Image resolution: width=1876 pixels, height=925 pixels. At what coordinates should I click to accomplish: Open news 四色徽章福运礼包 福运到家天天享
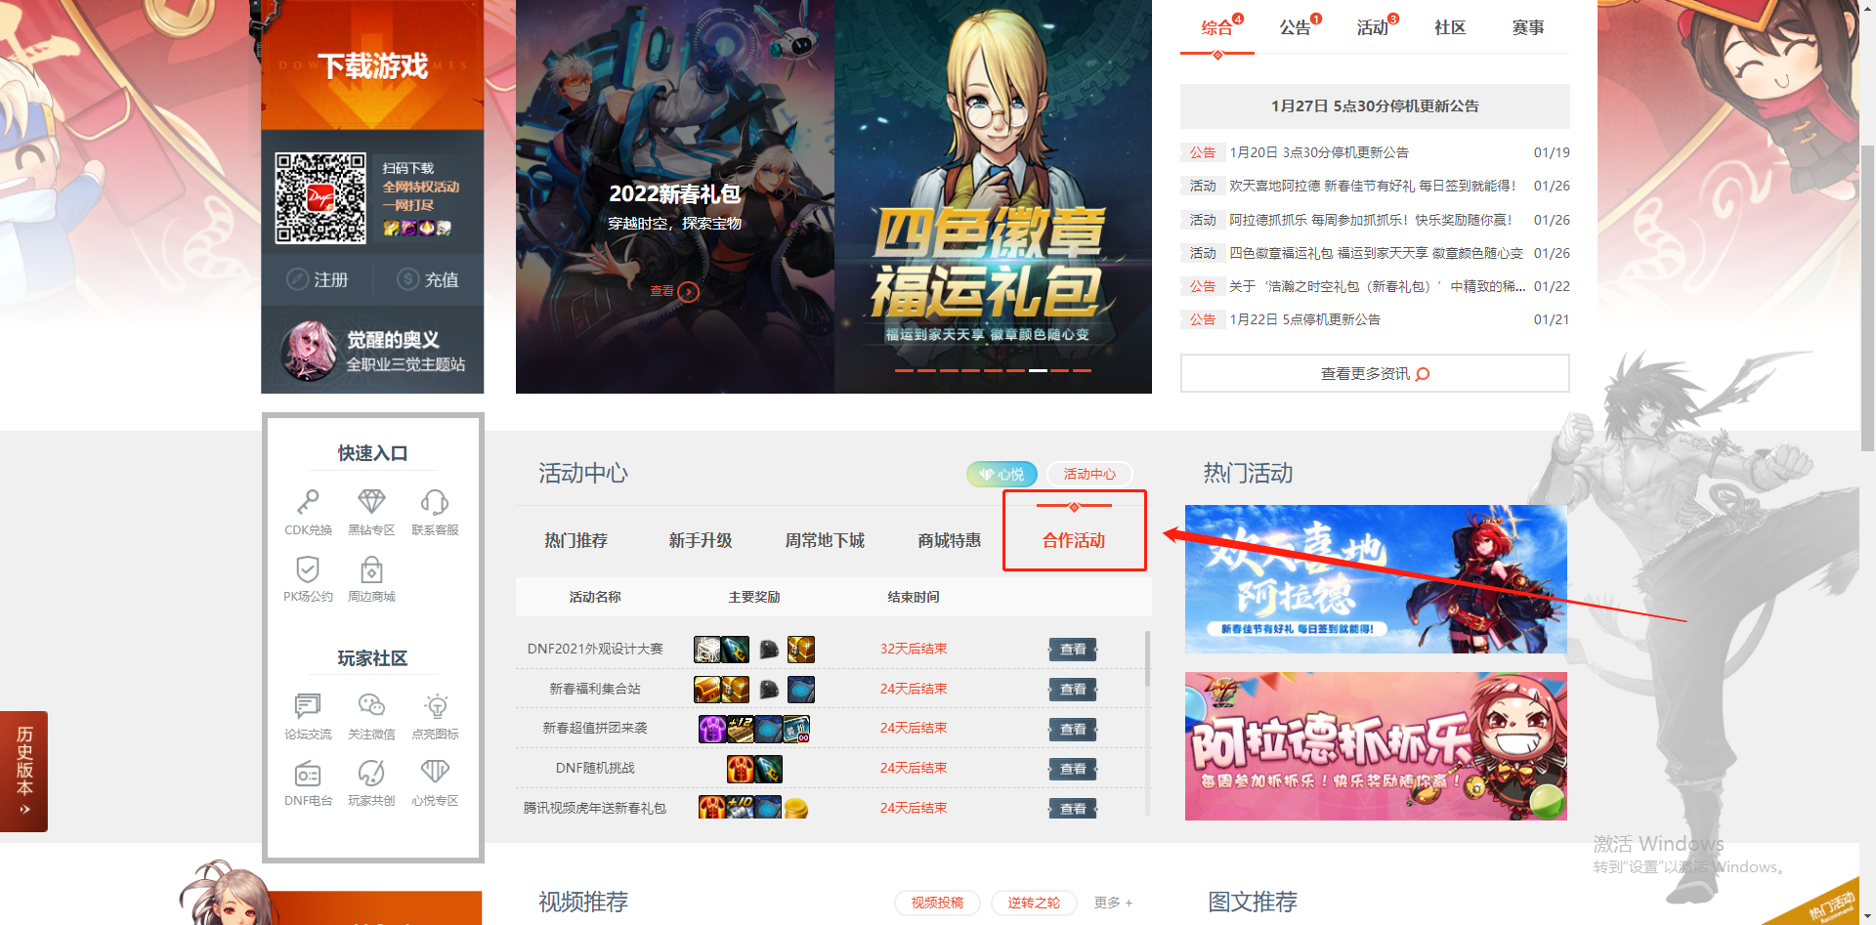tap(1376, 253)
